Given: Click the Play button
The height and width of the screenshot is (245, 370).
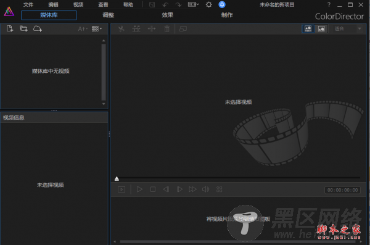Looking at the screenshot, I should (x=140, y=189).
